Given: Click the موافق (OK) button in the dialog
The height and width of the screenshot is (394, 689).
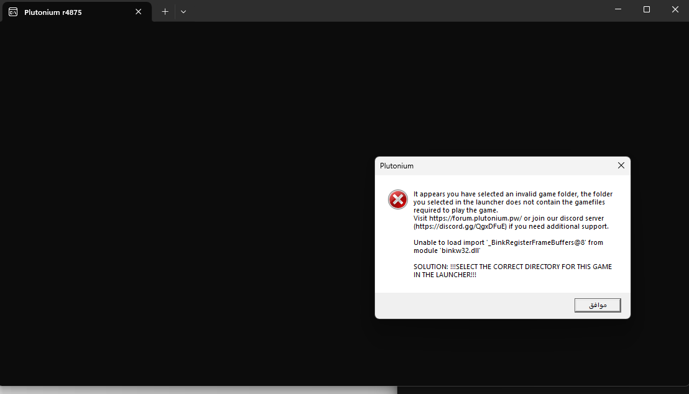Looking at the screenshot, I should coord(597,305).
